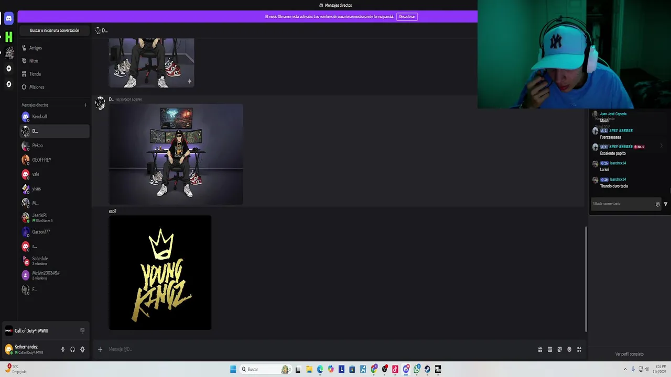Screen dimensions: 671x377
Task: Open File Explorer from taskbar
Action: click(x=309, y=369)
